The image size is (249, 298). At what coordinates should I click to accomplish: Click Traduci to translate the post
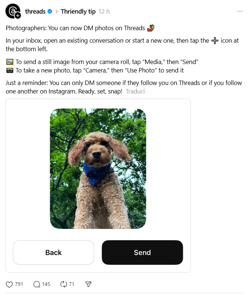click(135, 91)
